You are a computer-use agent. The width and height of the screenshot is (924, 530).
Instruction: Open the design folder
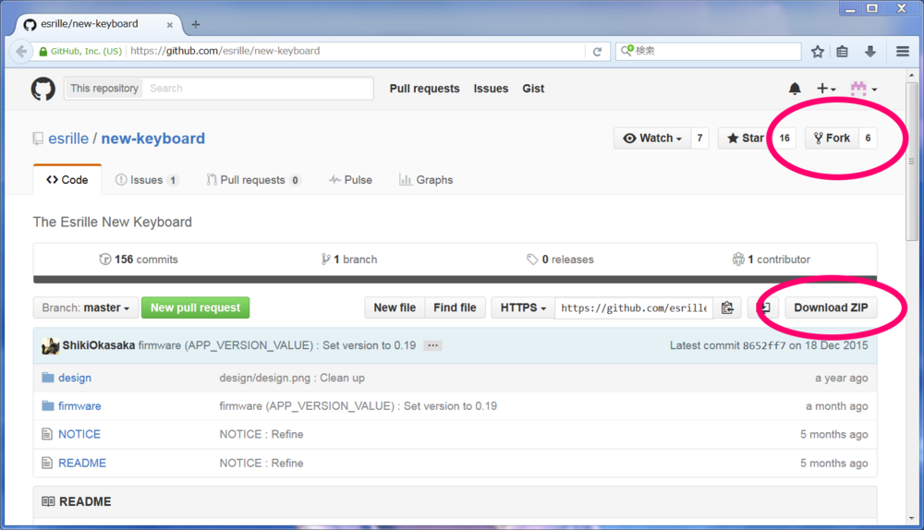pyautogui.click(x=75, y=378)
